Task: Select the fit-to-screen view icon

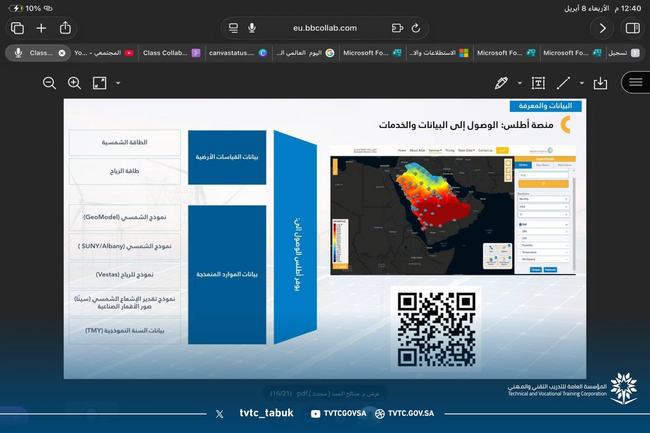Action: click(100, 83)
